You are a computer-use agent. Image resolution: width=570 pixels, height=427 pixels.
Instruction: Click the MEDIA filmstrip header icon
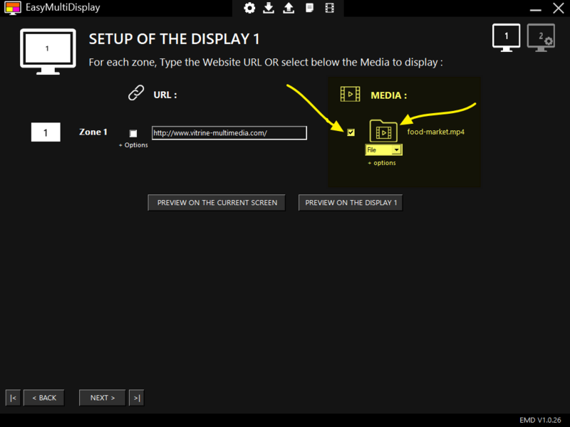[350, 94]
